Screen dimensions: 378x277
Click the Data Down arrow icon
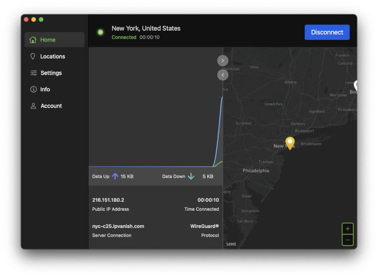click(x=191, y=177)
